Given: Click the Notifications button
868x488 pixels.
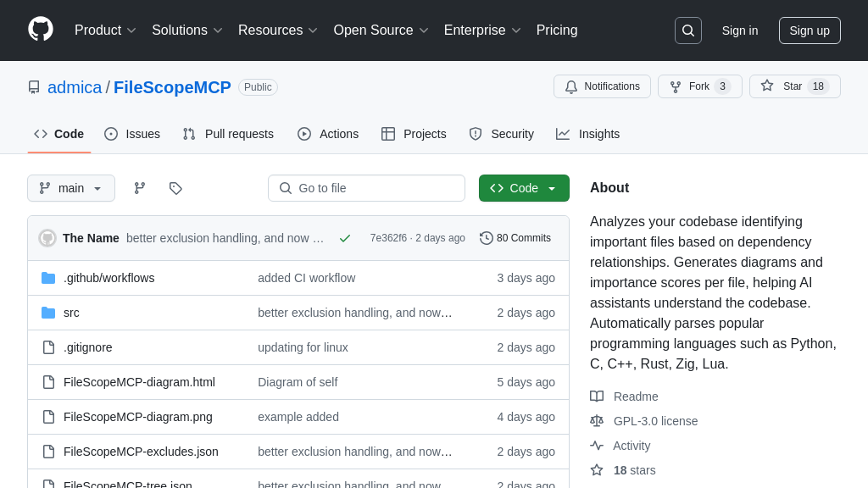Looking at the screenshot, I should 603,87.
